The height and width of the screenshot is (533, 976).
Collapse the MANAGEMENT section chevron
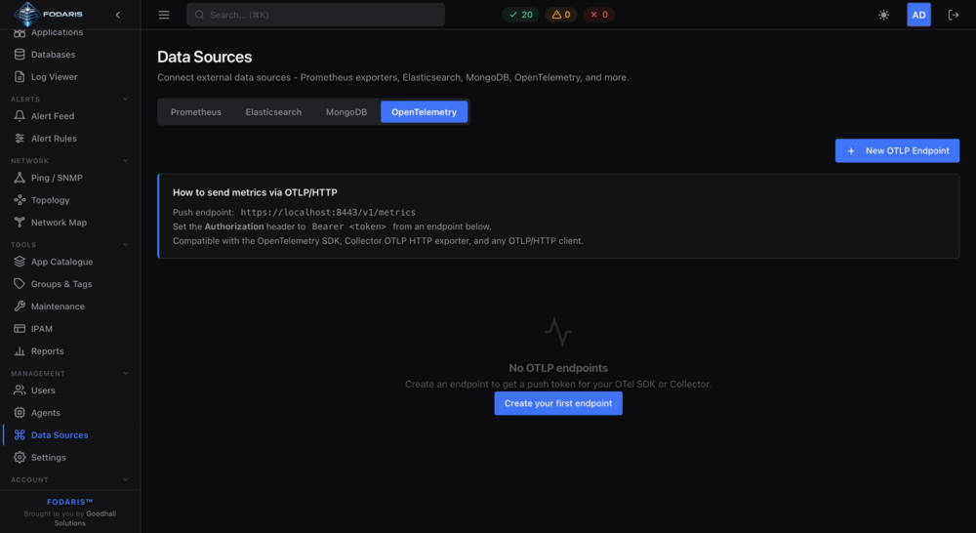click(x=125, y=374)
